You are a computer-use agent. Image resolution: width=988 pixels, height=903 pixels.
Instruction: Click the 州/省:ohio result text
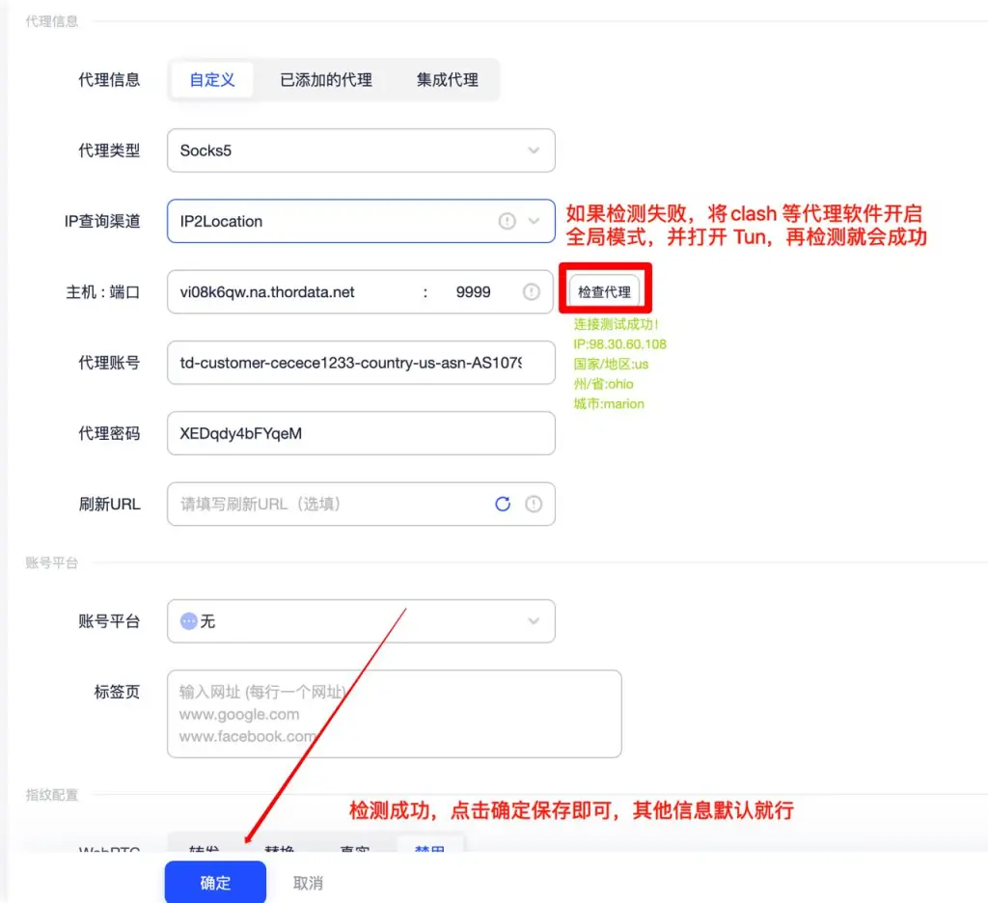click(603, 384)
